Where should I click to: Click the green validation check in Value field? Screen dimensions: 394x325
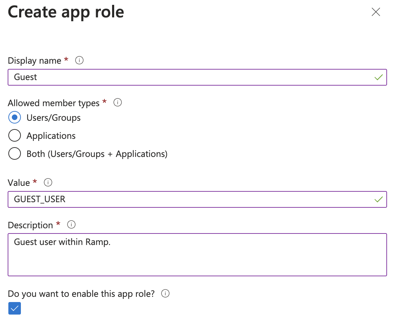[378, 199]
